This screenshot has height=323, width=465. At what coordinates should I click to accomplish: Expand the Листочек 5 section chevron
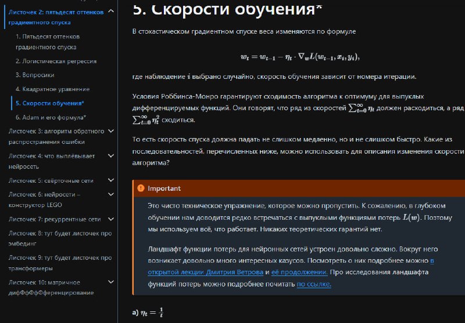pyautogui.click(x=111, y=180)
